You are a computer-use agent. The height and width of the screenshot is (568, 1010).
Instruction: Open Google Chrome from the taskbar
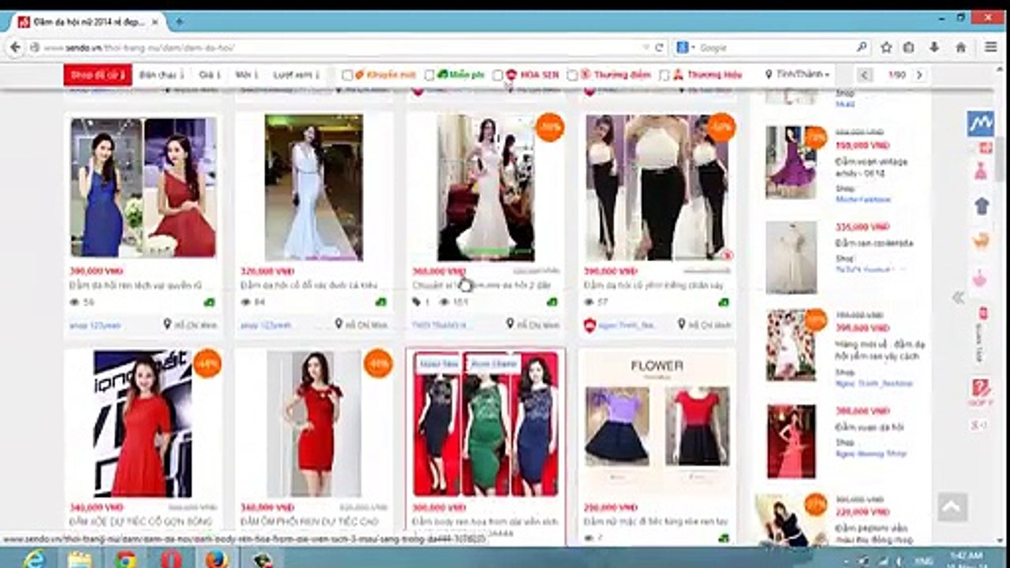tap(125, 559)
